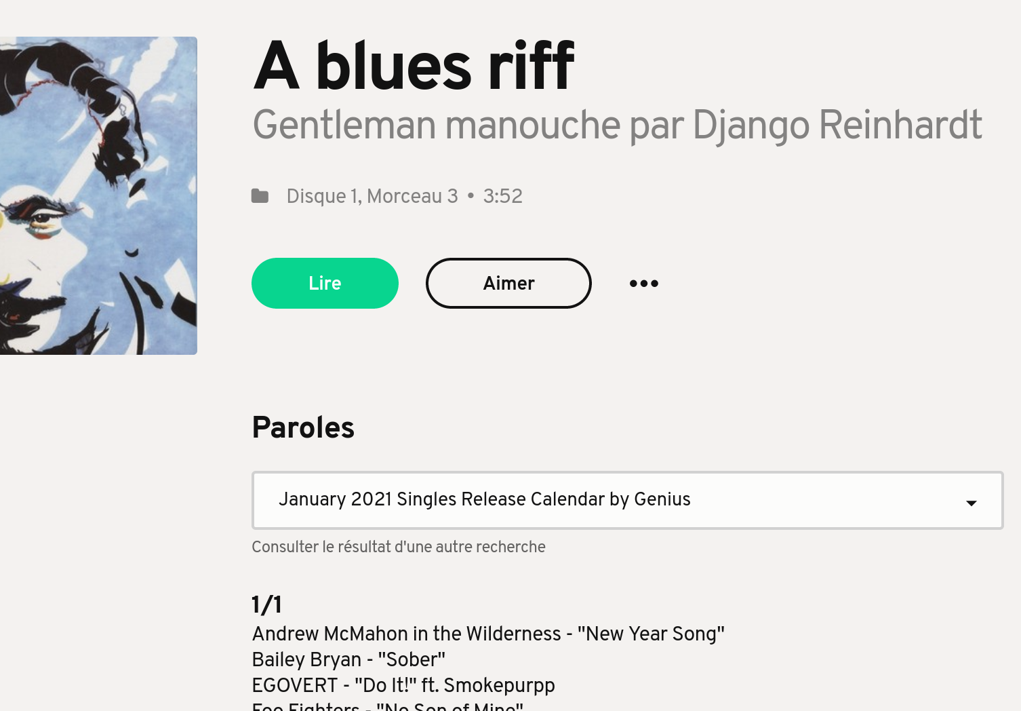This screenshot has width=1021, height=711.
Task: Select 'Andrew McMahon in the Wilderness - New Year Song'
Action: (x=487, y=634)
